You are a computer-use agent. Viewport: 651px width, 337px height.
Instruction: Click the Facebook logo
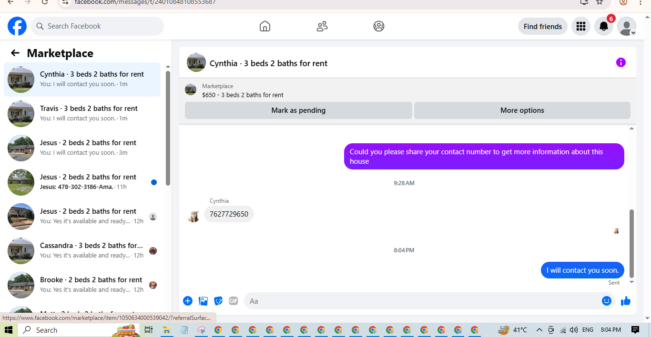[x=17, y=26]
